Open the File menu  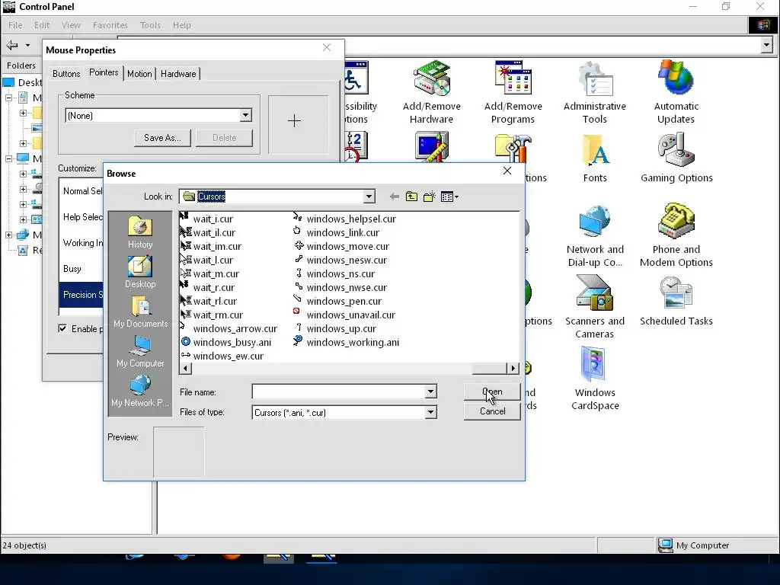pyautogui.click(x=15, y=25)
